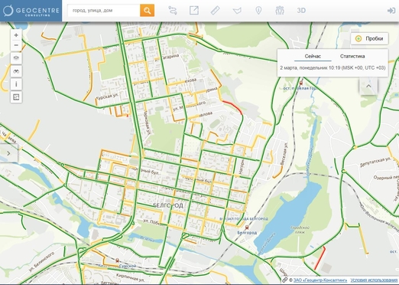
Task: Click the БЕЛГОРОД city label
Action: point(168,205)
